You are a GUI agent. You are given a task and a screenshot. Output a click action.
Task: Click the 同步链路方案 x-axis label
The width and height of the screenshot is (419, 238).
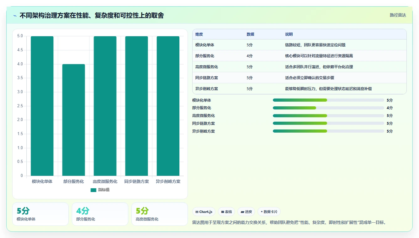[x=136, y=181]
